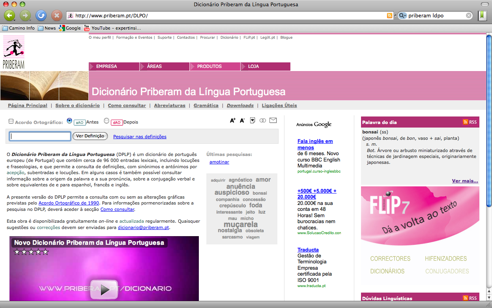The height and width of the screenshot is (308, 492).
Task: Open the YouTube bookmark
Action: [x=112, y=28]
